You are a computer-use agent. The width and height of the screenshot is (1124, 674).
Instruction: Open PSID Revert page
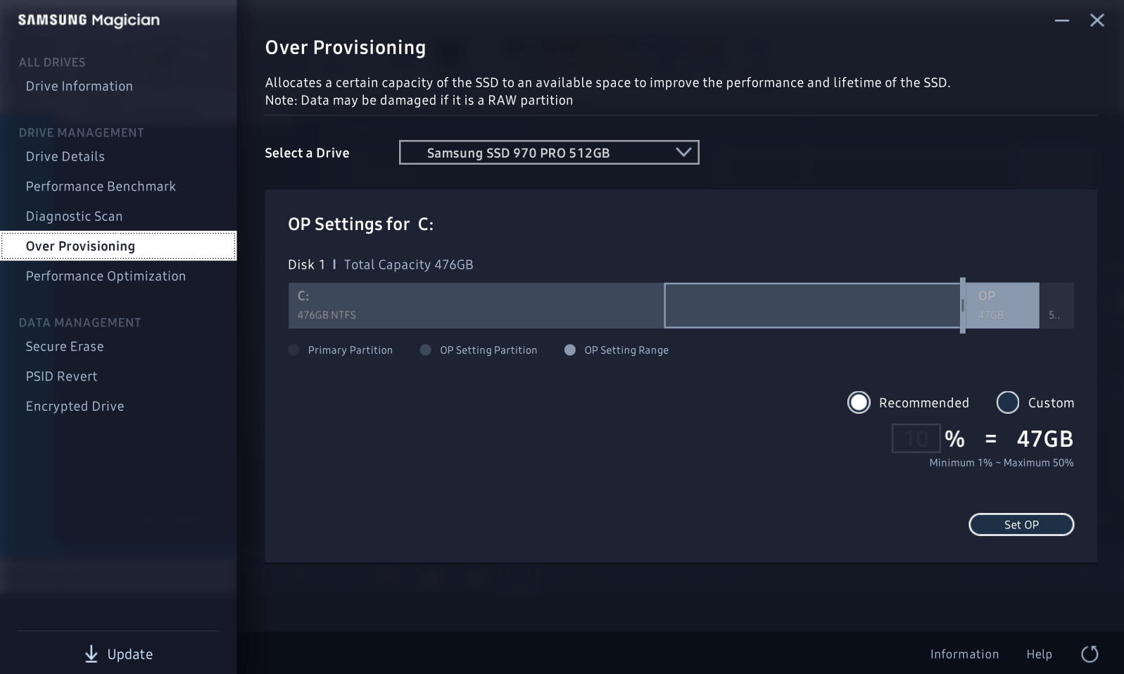tap(61, 376)
